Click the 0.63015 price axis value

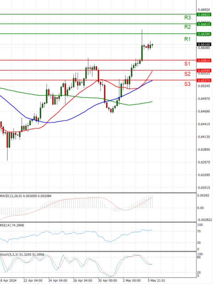[204, 188]
